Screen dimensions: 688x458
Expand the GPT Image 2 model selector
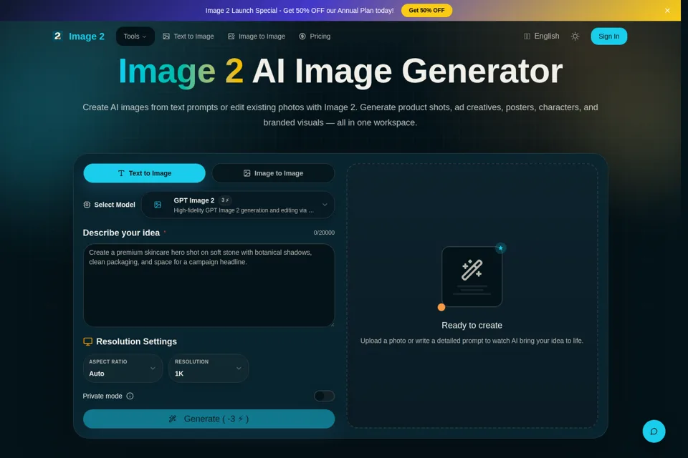(x=238, y=205)
